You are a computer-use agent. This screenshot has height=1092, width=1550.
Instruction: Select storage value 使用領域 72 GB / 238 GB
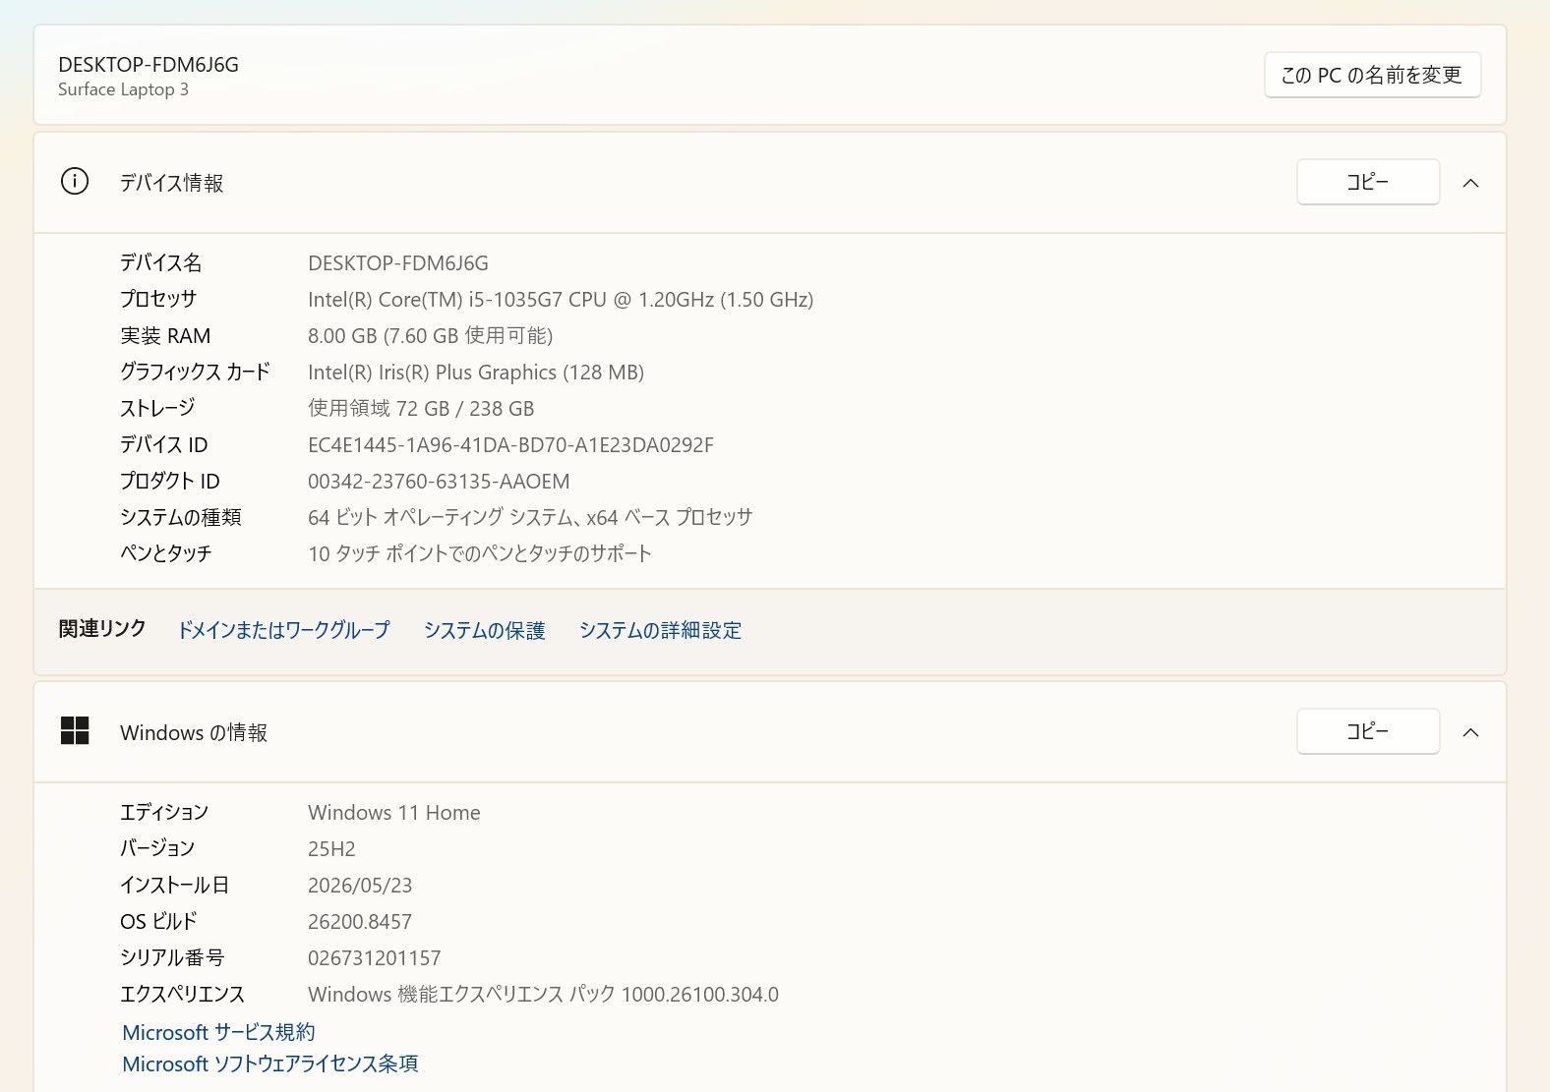point(421,409)
